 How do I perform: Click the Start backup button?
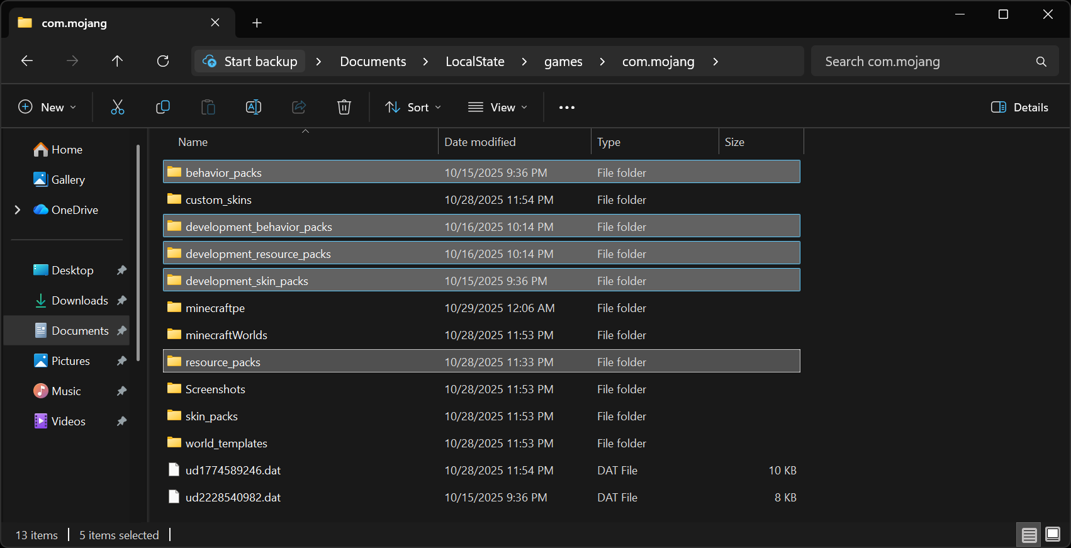point(250,61)
